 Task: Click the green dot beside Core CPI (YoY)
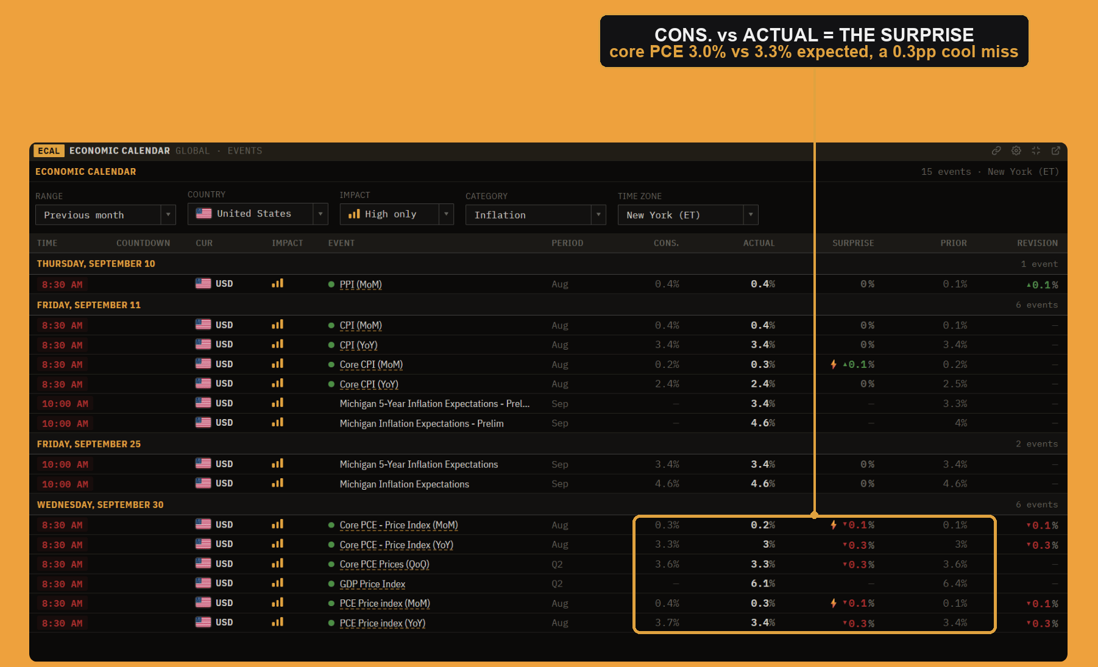tap(331, 384)
